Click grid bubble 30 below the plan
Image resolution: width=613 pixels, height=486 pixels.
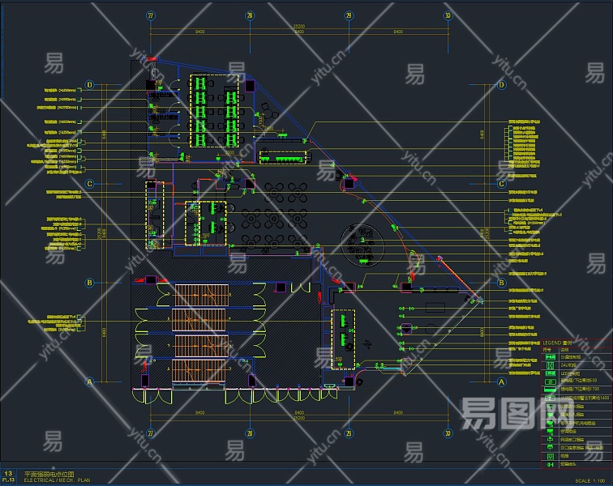(448, 433)
